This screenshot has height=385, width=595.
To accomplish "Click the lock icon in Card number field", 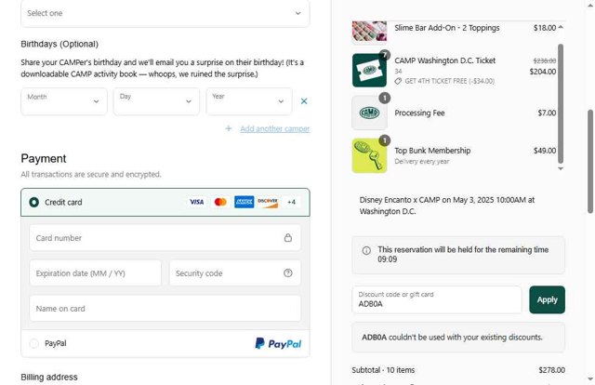I will (x=288, y=238).
